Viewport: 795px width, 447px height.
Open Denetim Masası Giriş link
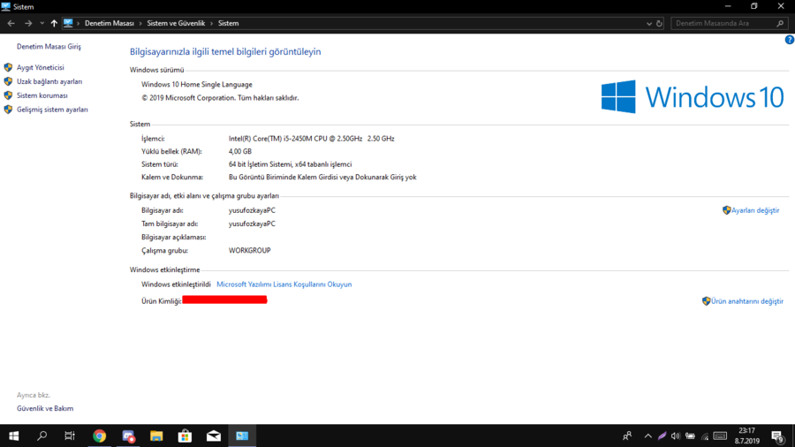click(49, 47)
